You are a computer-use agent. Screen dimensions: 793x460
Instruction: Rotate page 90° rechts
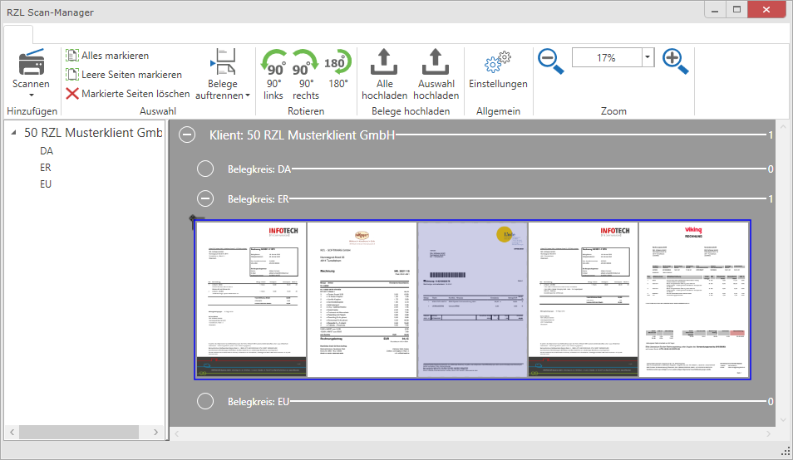tap(305, 63)
